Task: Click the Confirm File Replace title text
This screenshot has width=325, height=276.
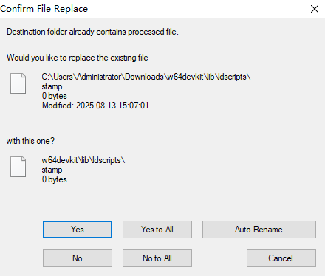Action: tap(44, 9)
